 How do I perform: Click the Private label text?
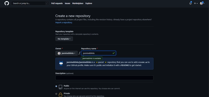[67, 93]
